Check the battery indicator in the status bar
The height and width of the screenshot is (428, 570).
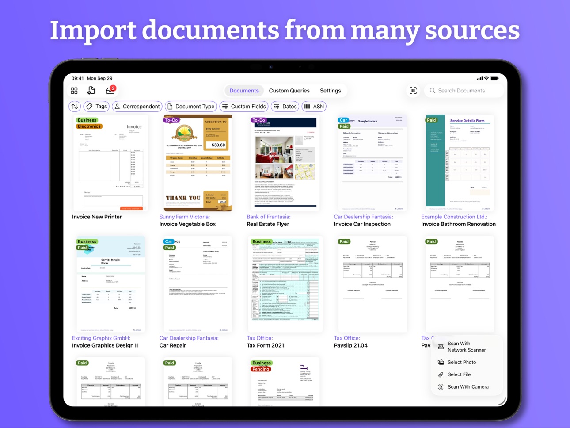coord(495,78)
